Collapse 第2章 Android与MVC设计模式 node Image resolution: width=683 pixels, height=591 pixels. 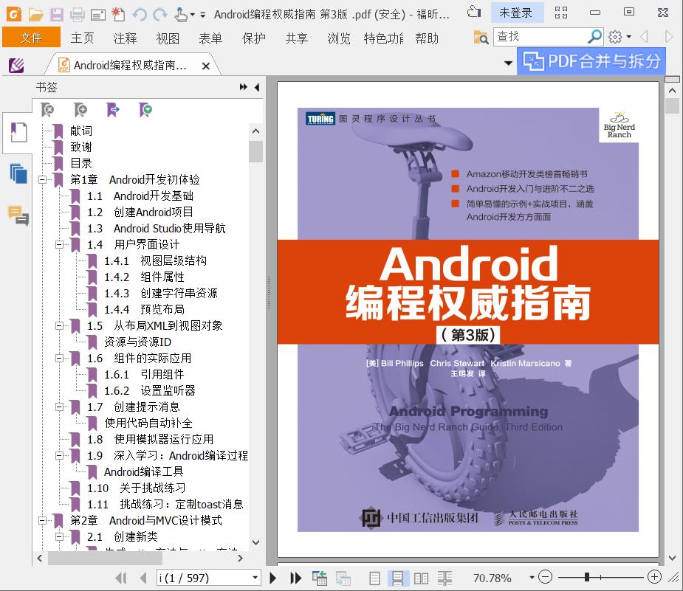(42, 520)
